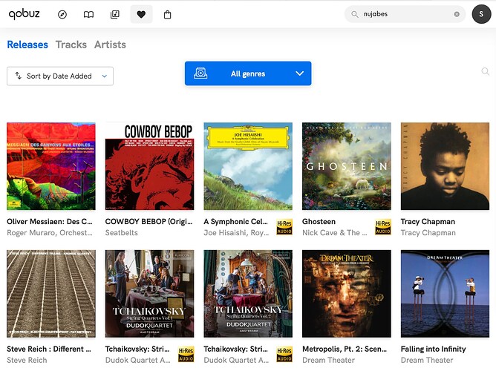Viewport: 496px width, 371px height.
Task: Open the Steve Reich Different Trains cover
Action: (x=51, y=294)
